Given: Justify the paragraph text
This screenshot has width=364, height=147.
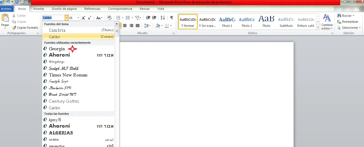Looking at the screenshot, I should point(138,26).
